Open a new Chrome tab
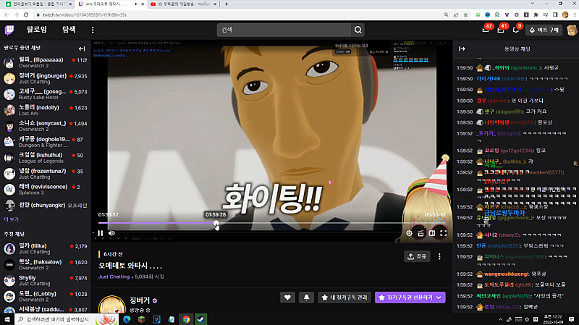Image resolution: width=579 pixels, height=325 pixels. click(227, 4)
